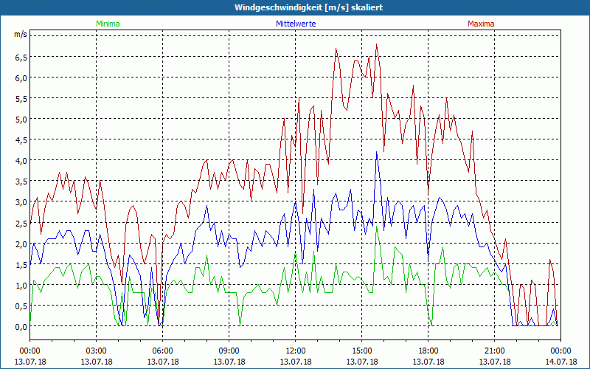Click the 1,5 y-axis value
590x369 pixels.
pos(21,264)
